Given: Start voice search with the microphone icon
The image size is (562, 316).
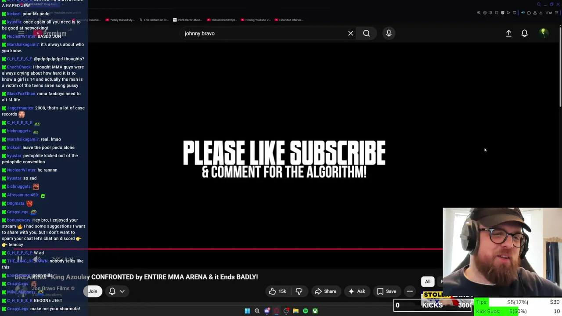Looking at the screenshot, I should [389, 33].
